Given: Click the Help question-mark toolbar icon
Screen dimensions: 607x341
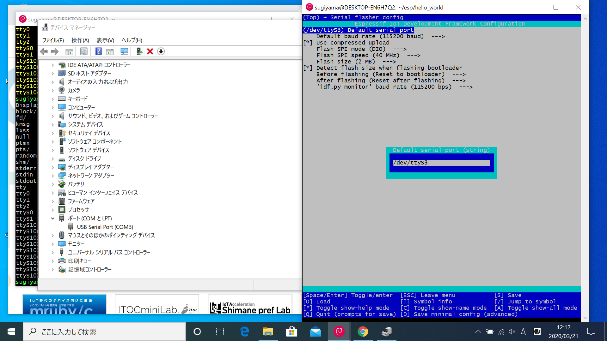Looking at the screenshot, I should click(x=99, y=51).
